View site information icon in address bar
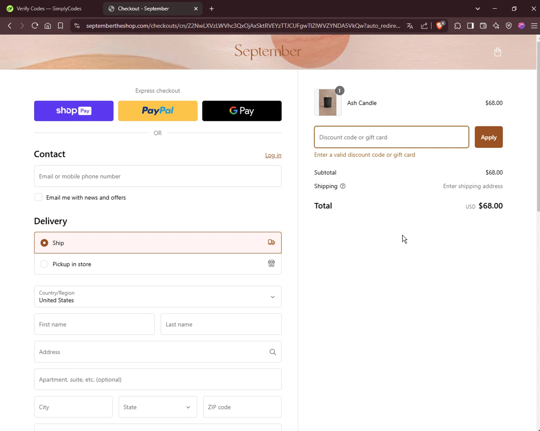540x431 pixels. (77, 26)
